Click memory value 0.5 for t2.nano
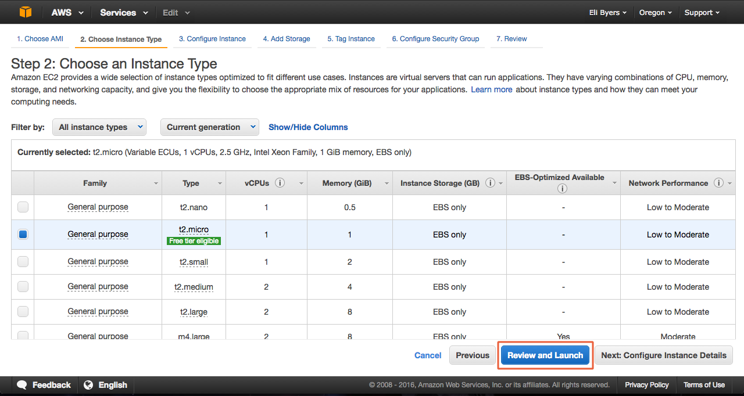This screenshot has width=744, height=396. point(350,207)
